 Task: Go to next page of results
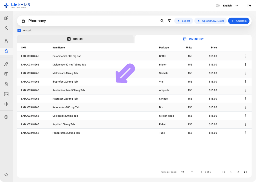238,172
